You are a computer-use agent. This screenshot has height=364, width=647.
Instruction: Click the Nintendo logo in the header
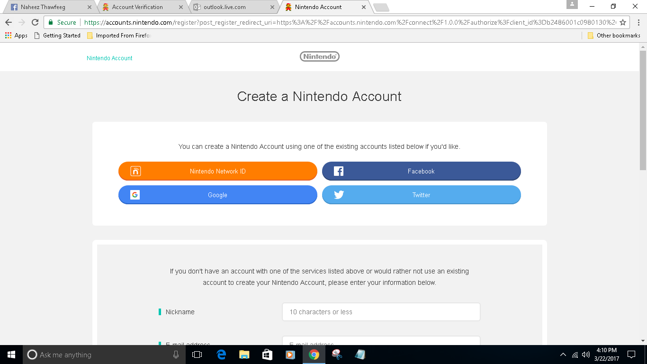[x=320, y=56]
